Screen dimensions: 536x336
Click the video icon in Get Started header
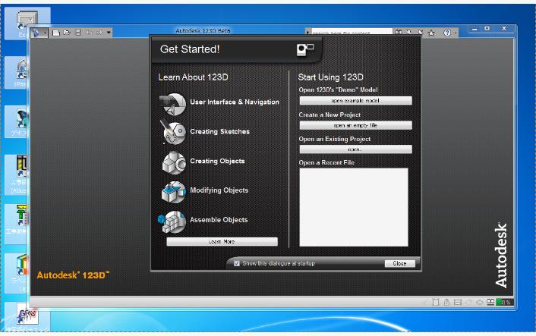point(305,50)
